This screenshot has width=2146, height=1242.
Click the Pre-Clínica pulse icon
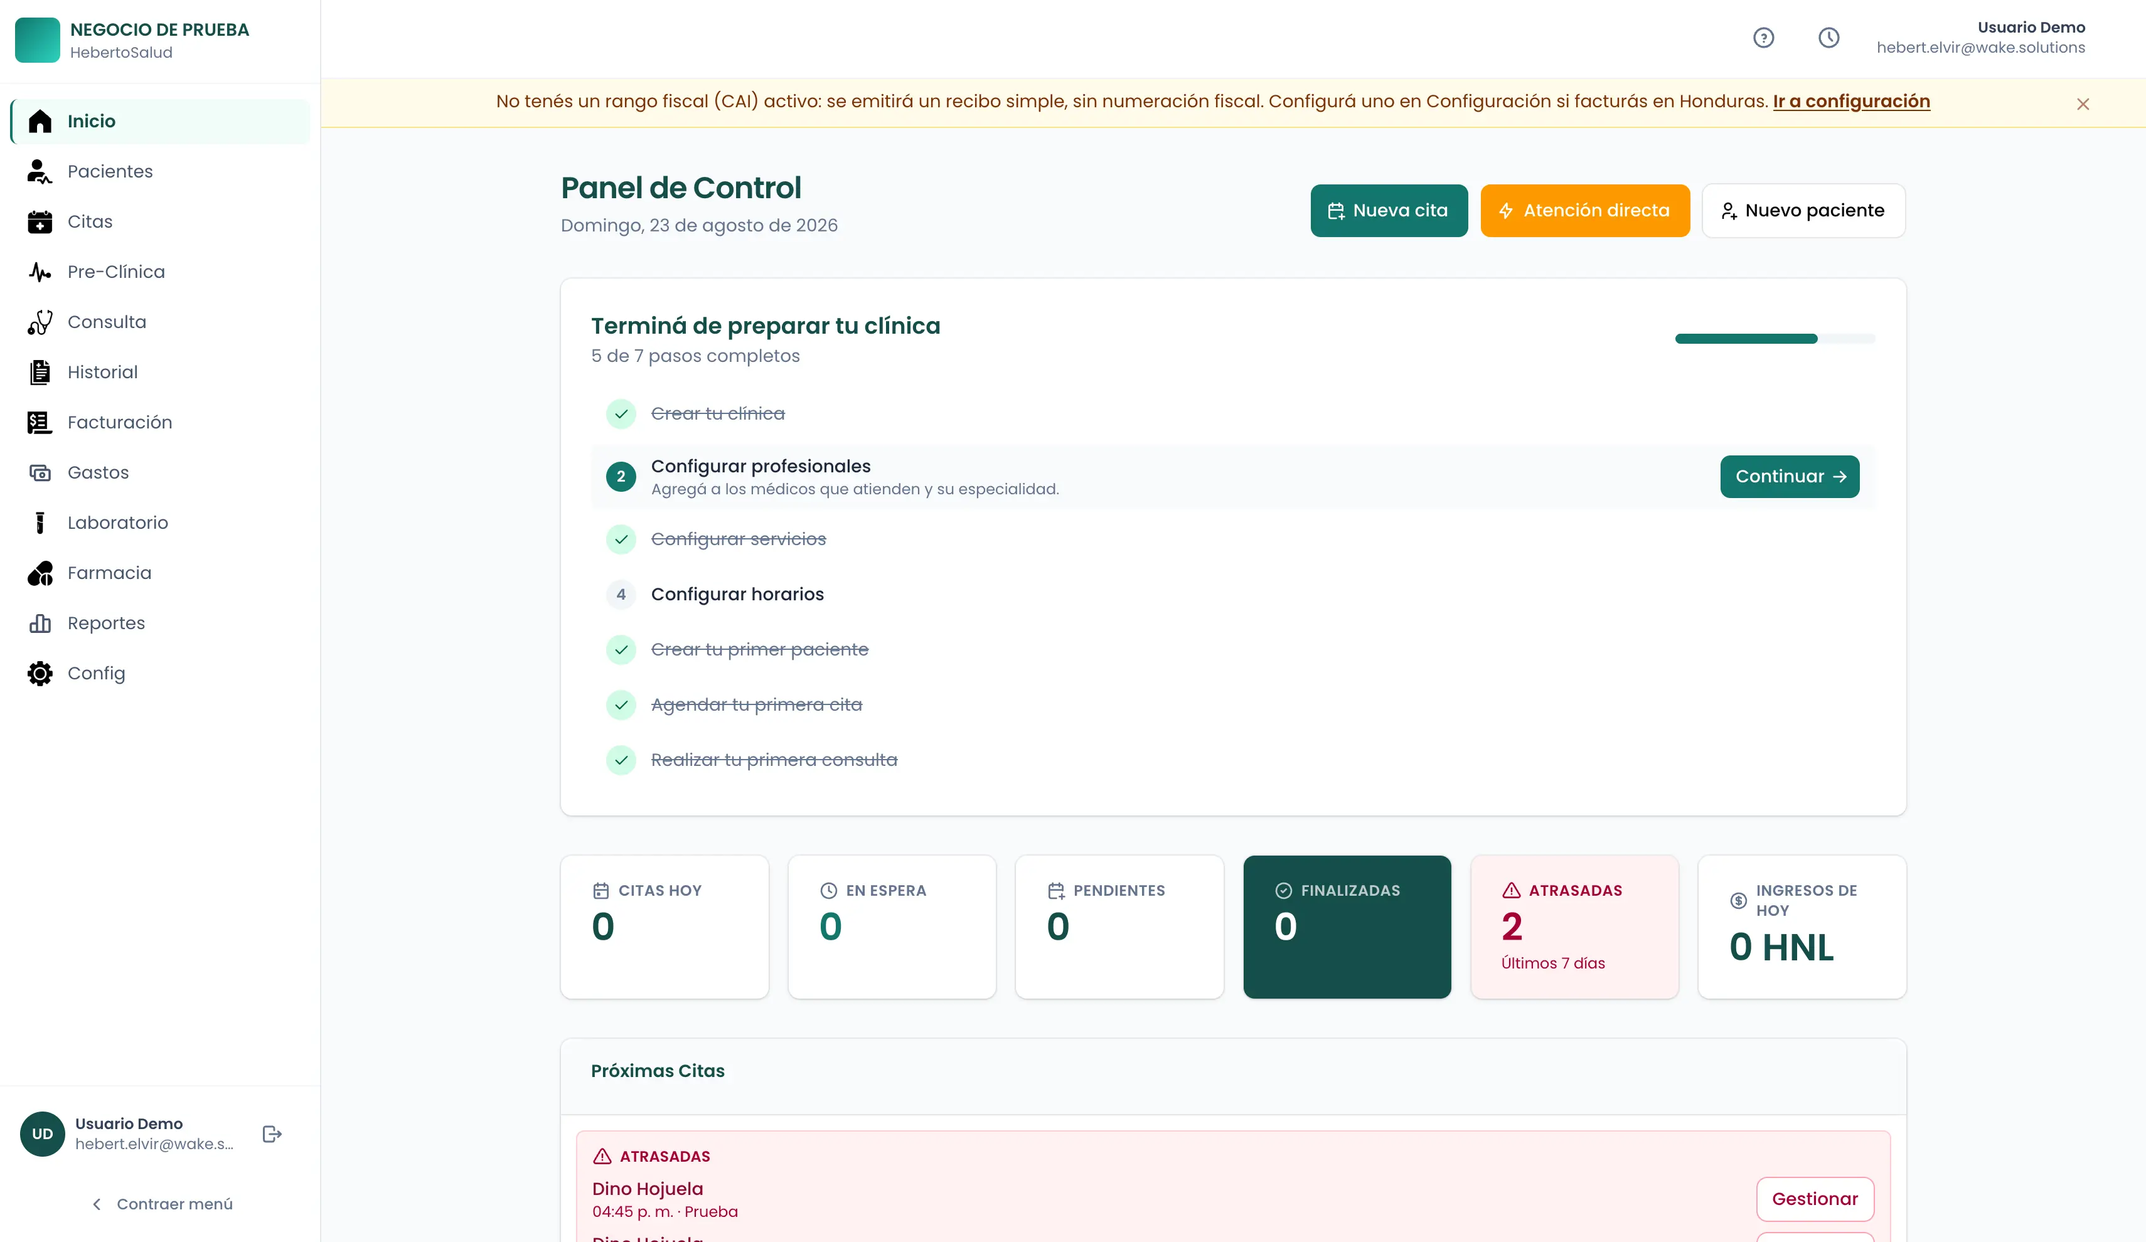click(x=40, y=272)
